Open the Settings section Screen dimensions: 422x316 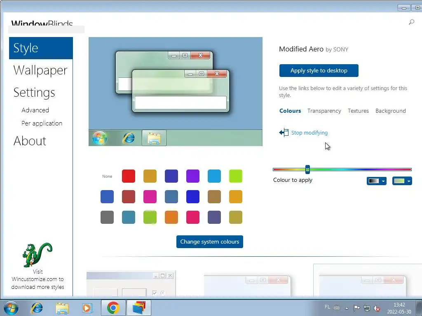(34, 93)
